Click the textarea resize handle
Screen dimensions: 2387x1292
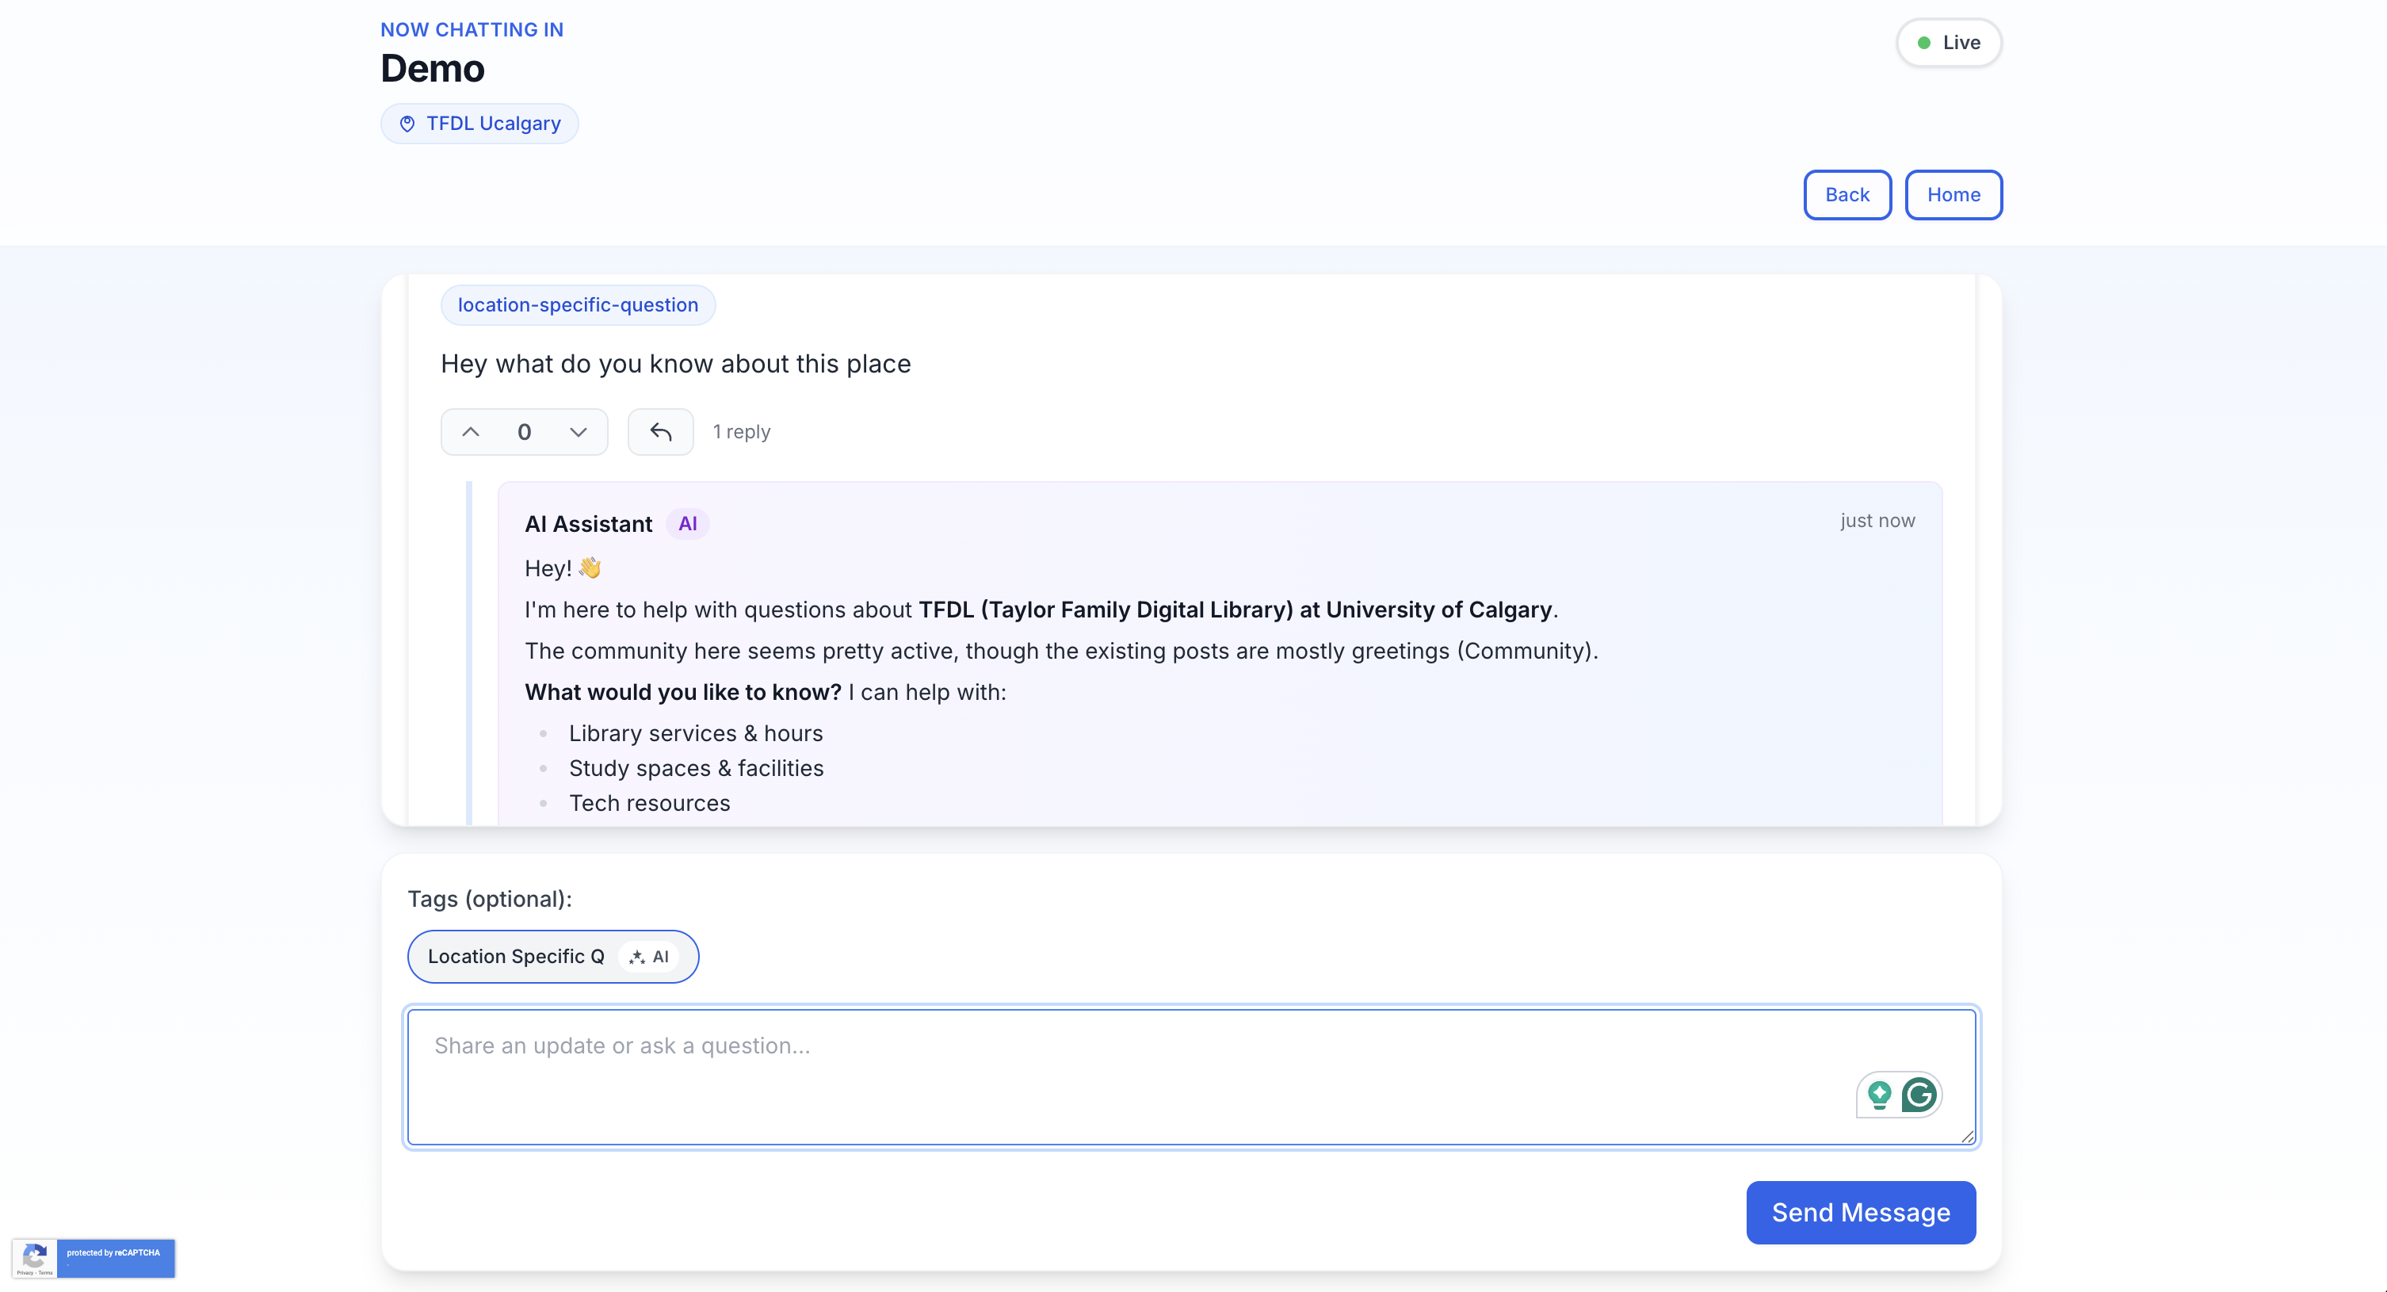(1967, 1137)
